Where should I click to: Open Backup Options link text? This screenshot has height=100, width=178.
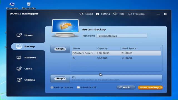click(x=63, y=87)
